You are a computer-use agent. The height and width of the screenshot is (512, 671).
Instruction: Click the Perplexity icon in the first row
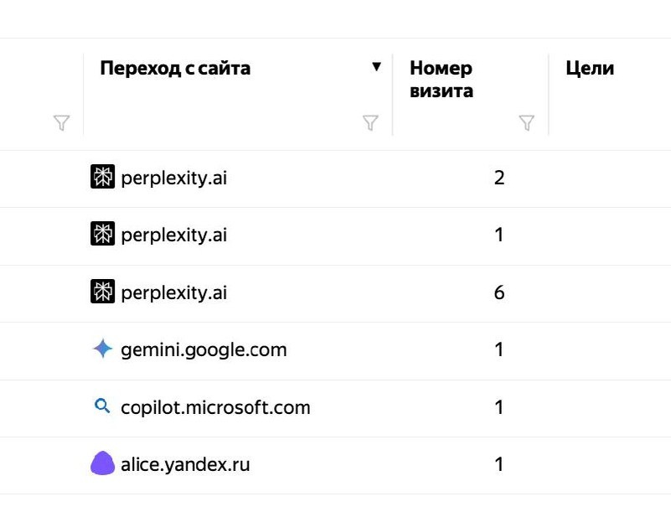click(103, 176)
